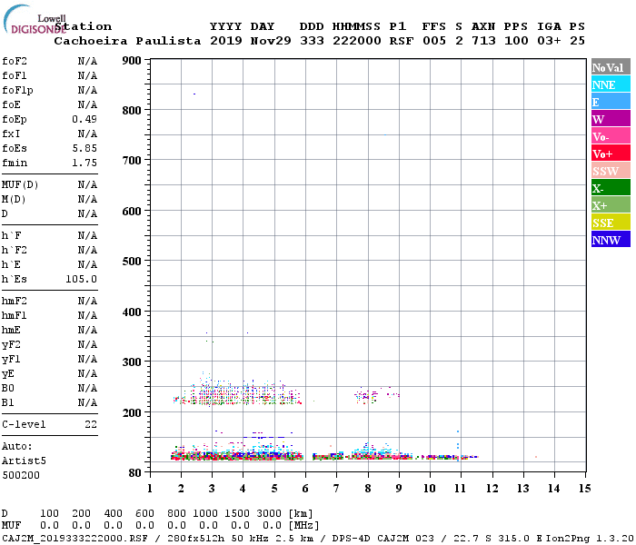
Task: Click the 500 km height axis label
Action: pyautogui.click(x=132, y=262)
